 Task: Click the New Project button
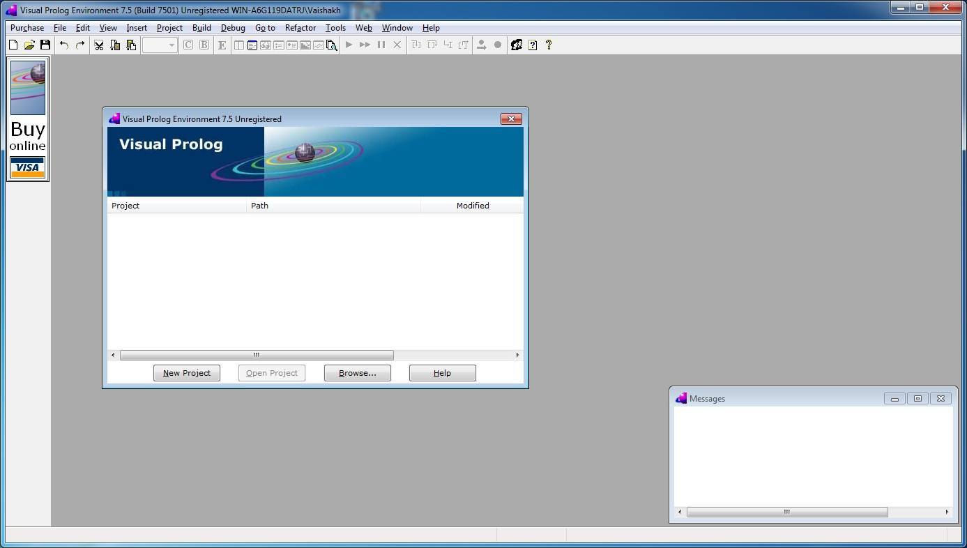187,373
